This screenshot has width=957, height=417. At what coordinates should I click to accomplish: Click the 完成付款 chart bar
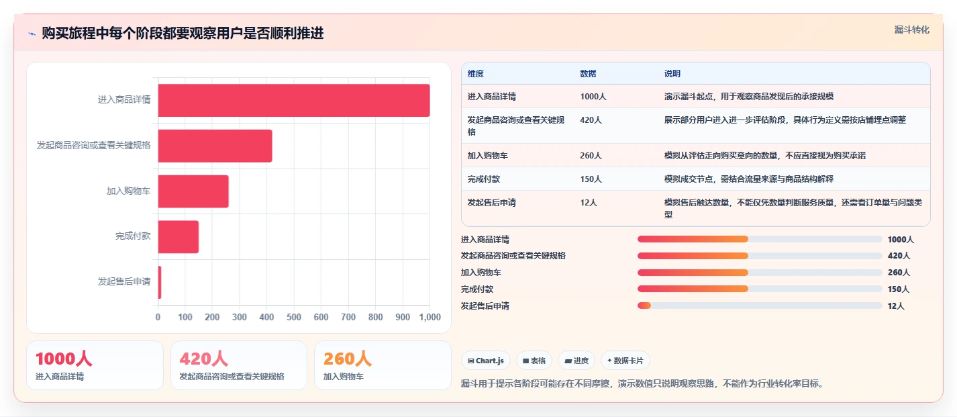(x=179, y=237)
